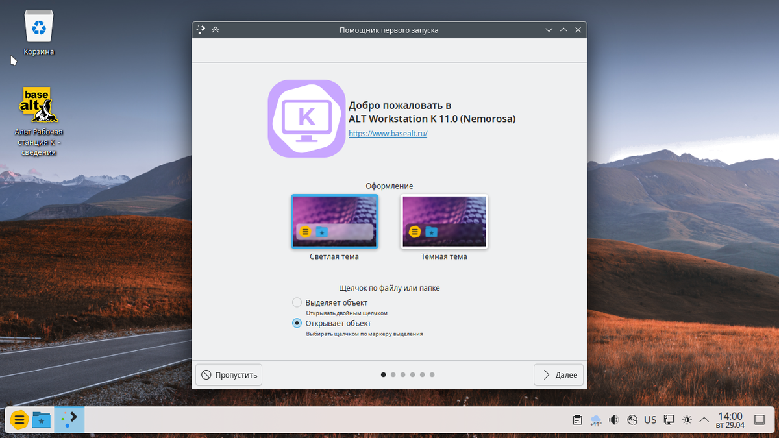Click the ALT Workstation K logo image
This screenshot has width=779, height=438.
306,118
